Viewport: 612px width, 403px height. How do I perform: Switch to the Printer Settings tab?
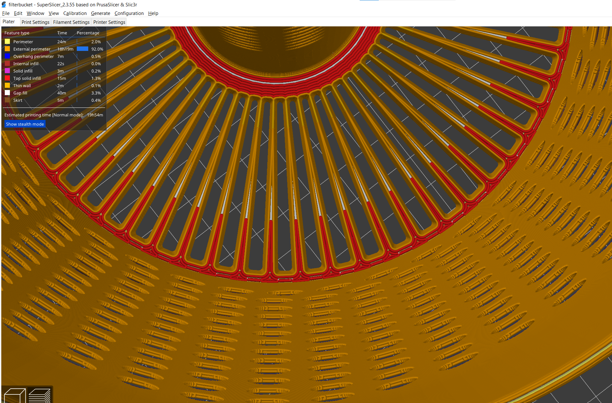[109, 22]
